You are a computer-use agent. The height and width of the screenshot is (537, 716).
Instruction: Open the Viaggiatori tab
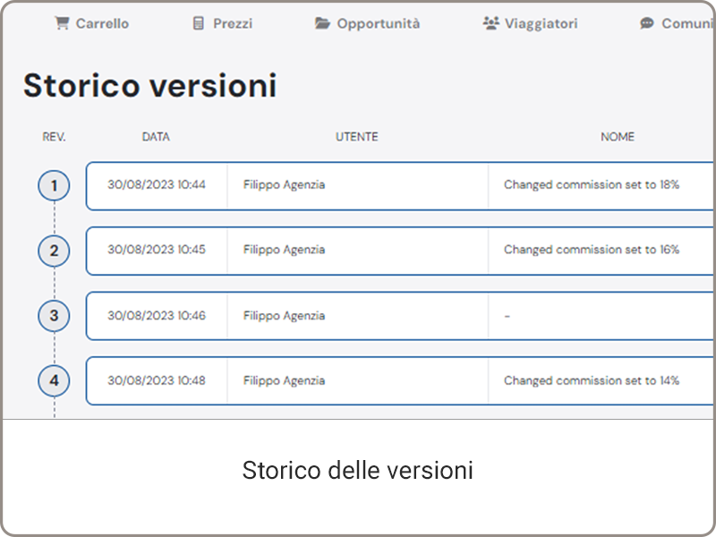[x=530, y=23]
